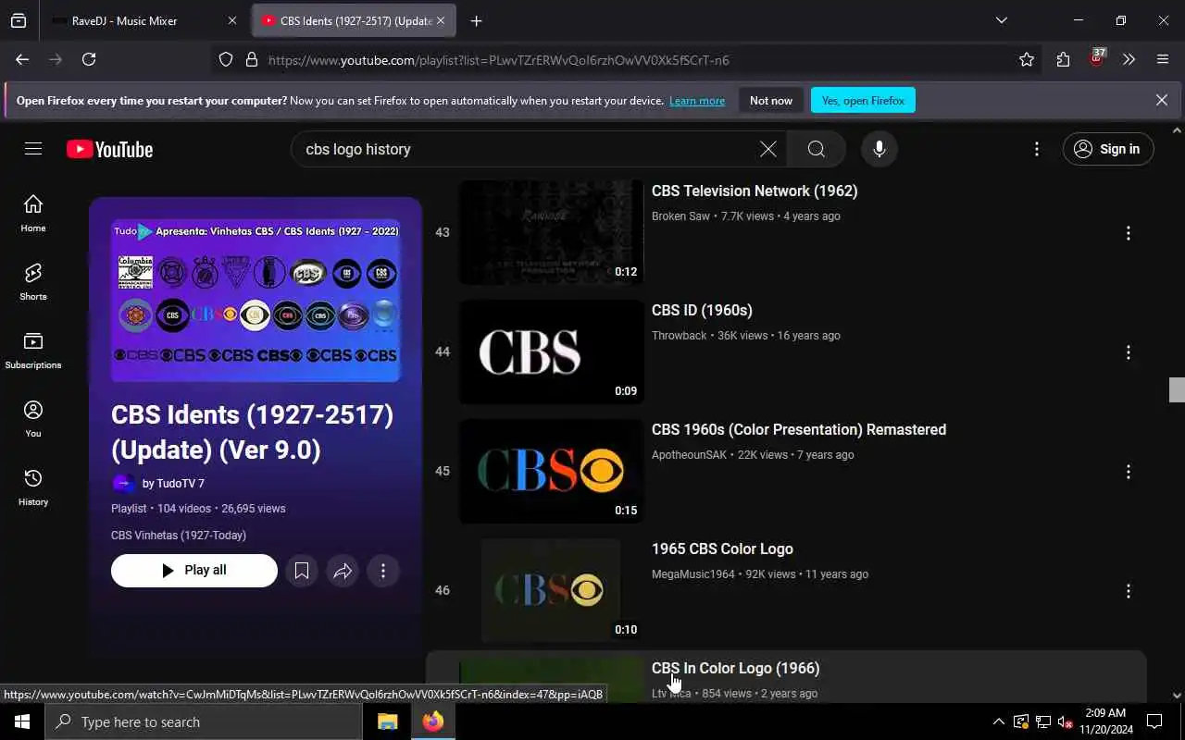This screenshot has height=740, width=1185.
Task: Click Learn more in the notification bar
Action: click(x=697, y=101)
